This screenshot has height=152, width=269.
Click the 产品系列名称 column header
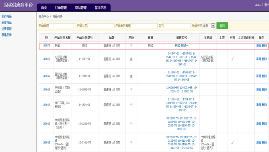pos(62,37)
